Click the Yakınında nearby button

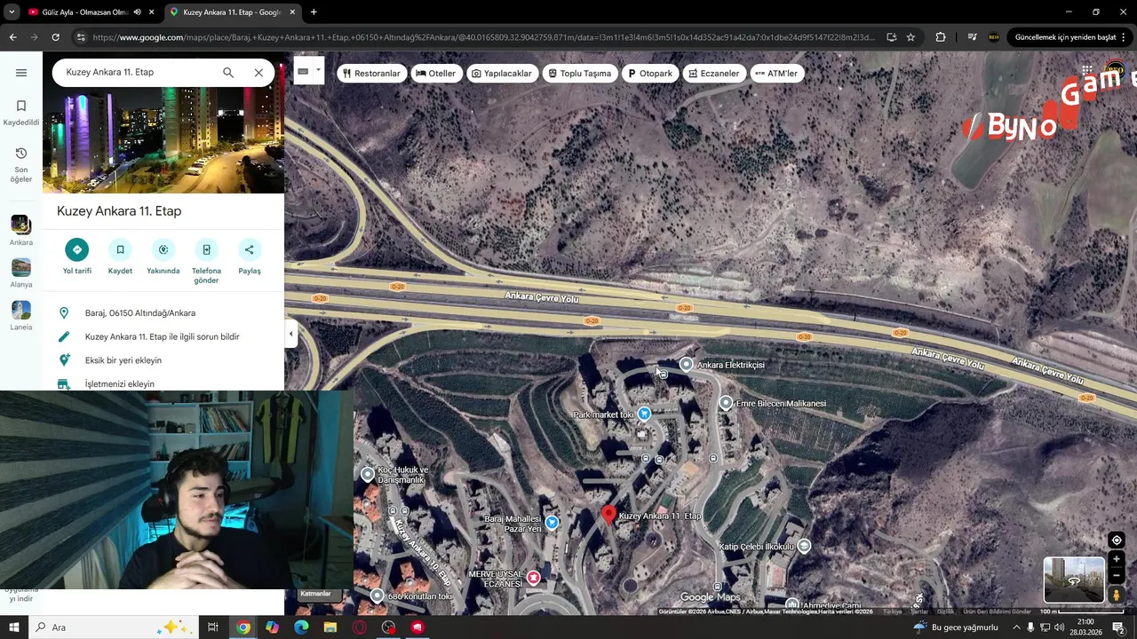pos(163,257)
